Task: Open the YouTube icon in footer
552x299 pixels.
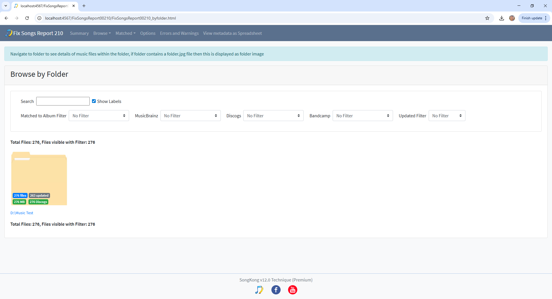Action: click(292, 290)
